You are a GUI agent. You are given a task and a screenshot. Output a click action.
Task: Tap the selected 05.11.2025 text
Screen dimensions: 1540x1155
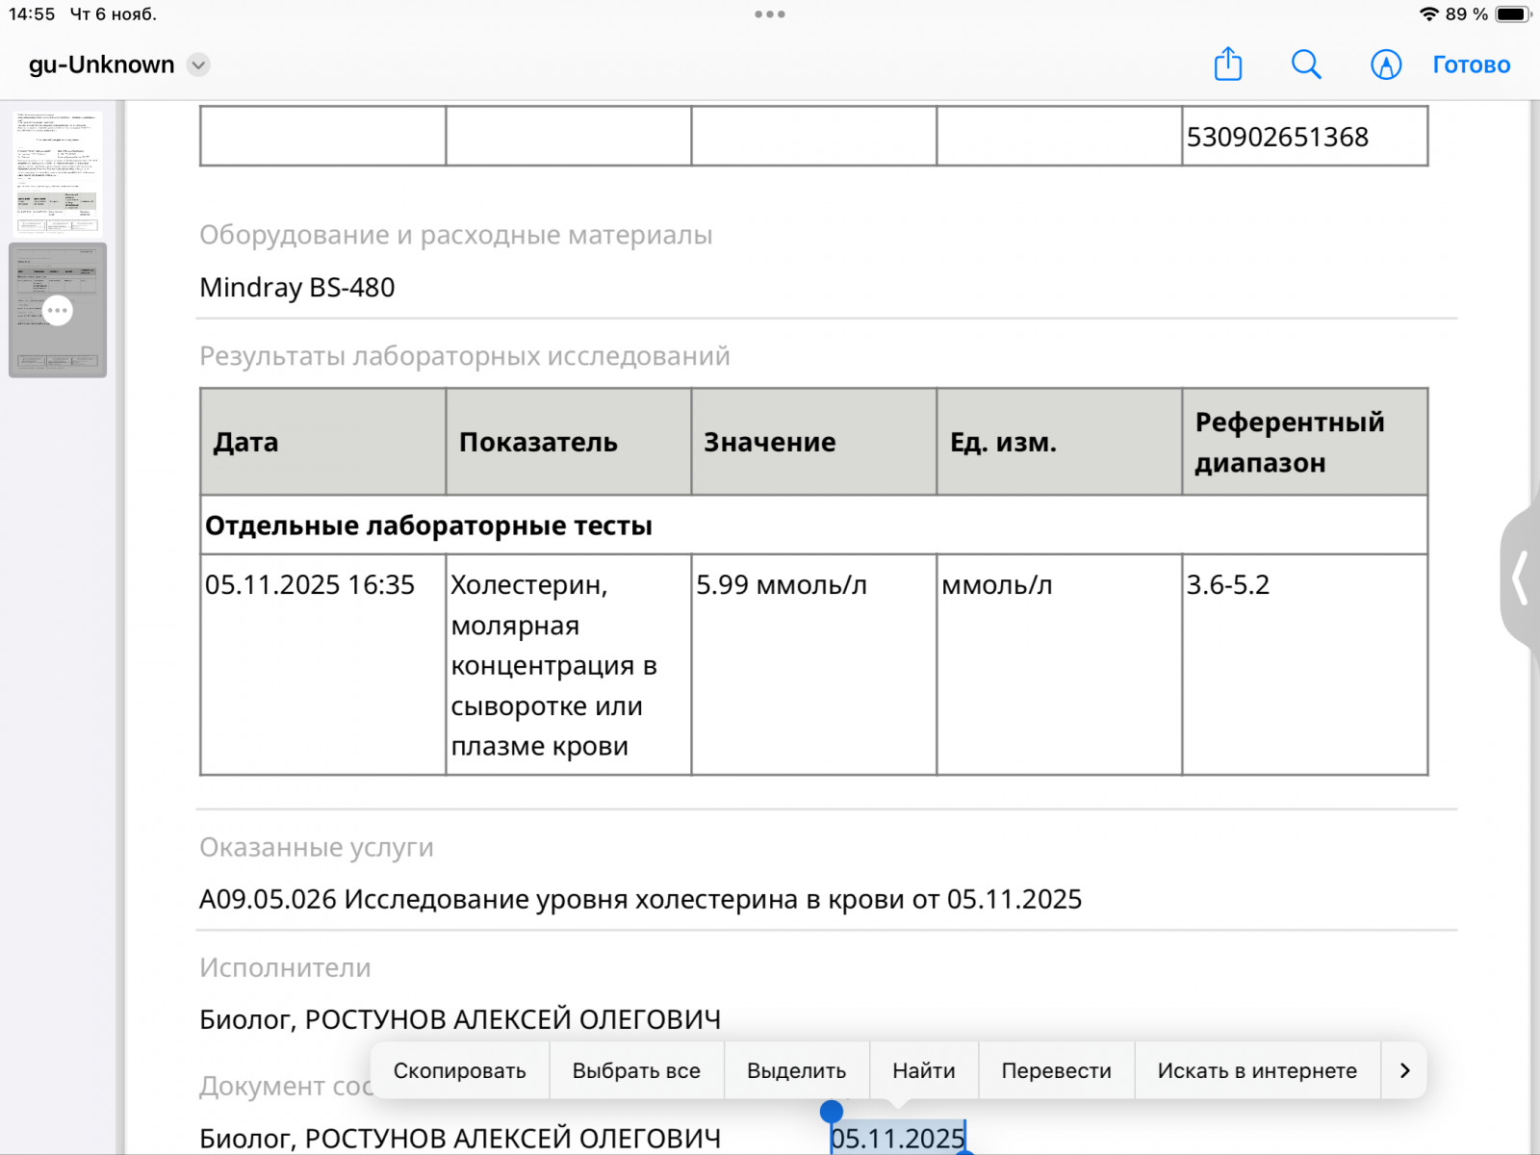(x=897, y=1139)
